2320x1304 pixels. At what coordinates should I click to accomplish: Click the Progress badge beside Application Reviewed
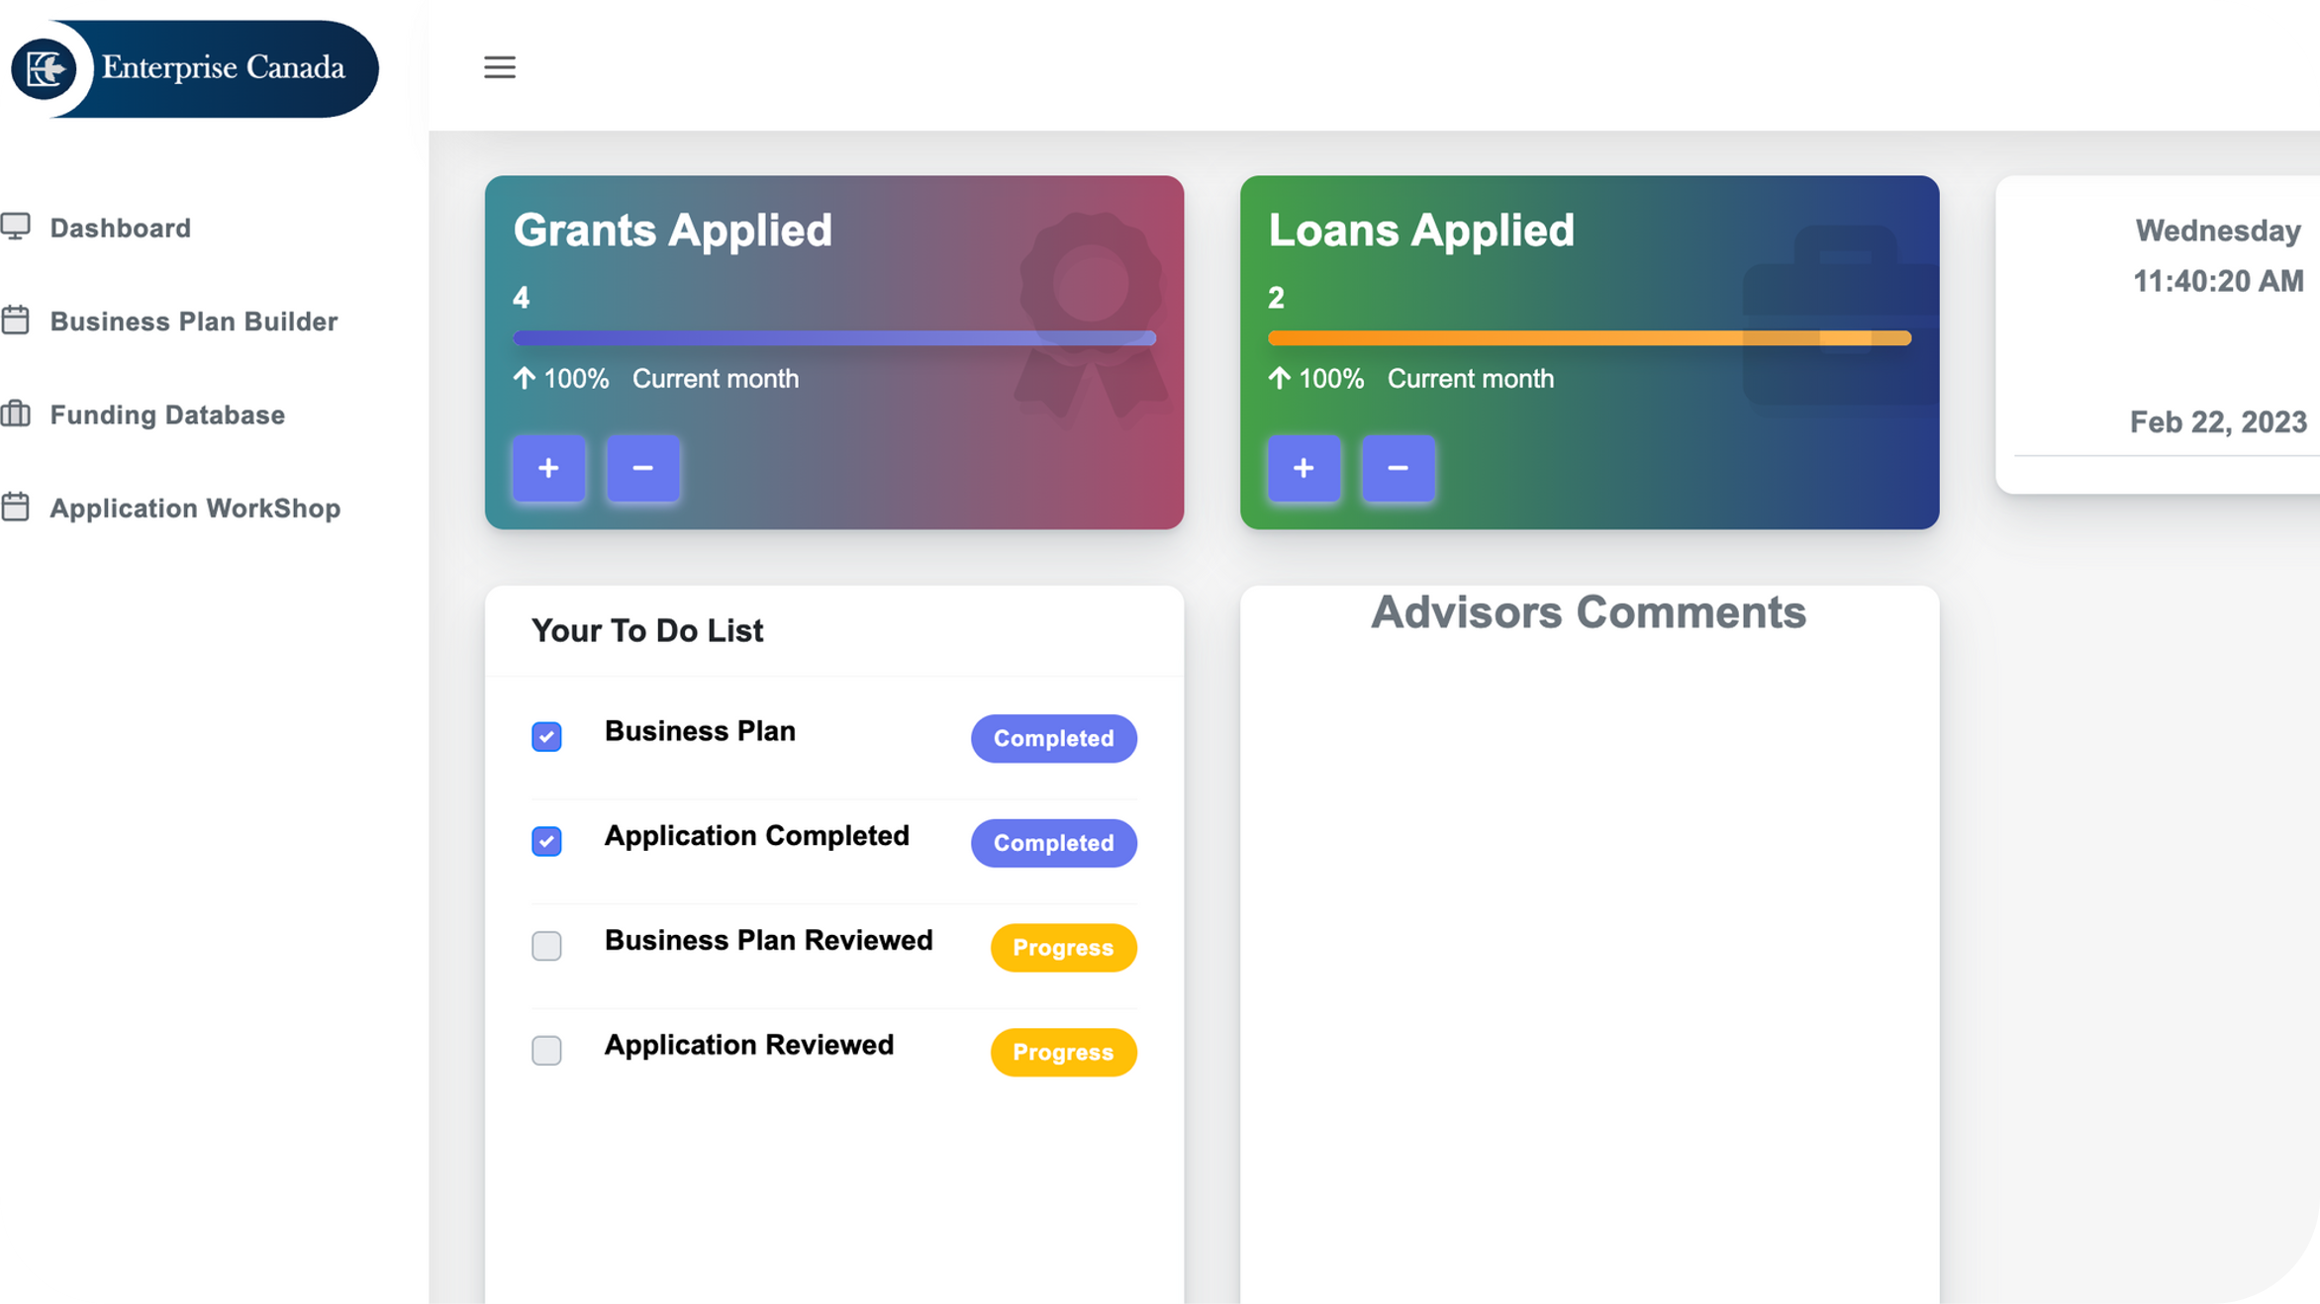click(x=1063, y=1052)
